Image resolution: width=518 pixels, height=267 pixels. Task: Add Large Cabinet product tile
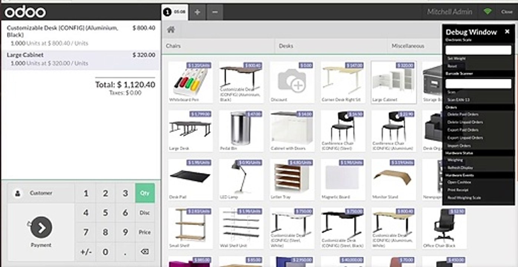(x=394, y=82)
